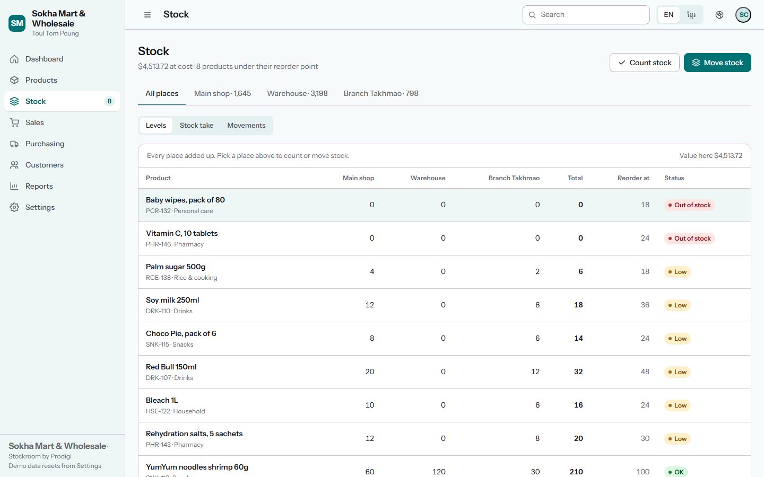The height and width of the screenshot is (477, 764).
Task: Show the Branch Takhmao tab
Action: pos(381,94)
